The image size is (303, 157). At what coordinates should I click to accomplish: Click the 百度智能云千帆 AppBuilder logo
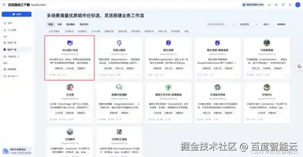(27, 5)
